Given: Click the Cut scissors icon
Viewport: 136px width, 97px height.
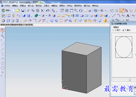Looking at the screenshot, I should 28,11.
